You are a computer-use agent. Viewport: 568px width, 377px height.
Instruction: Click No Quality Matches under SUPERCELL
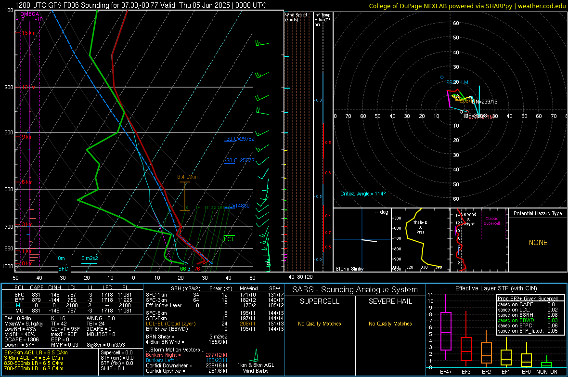[320, 324]
